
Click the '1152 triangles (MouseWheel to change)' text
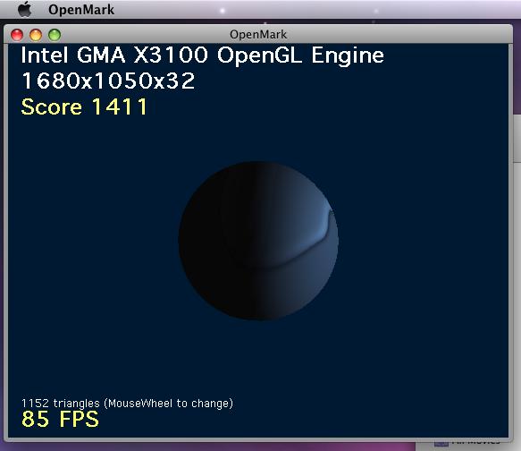pos(127,404)
